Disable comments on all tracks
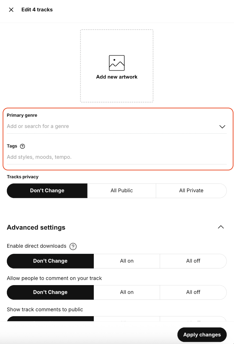 [193, 292]
